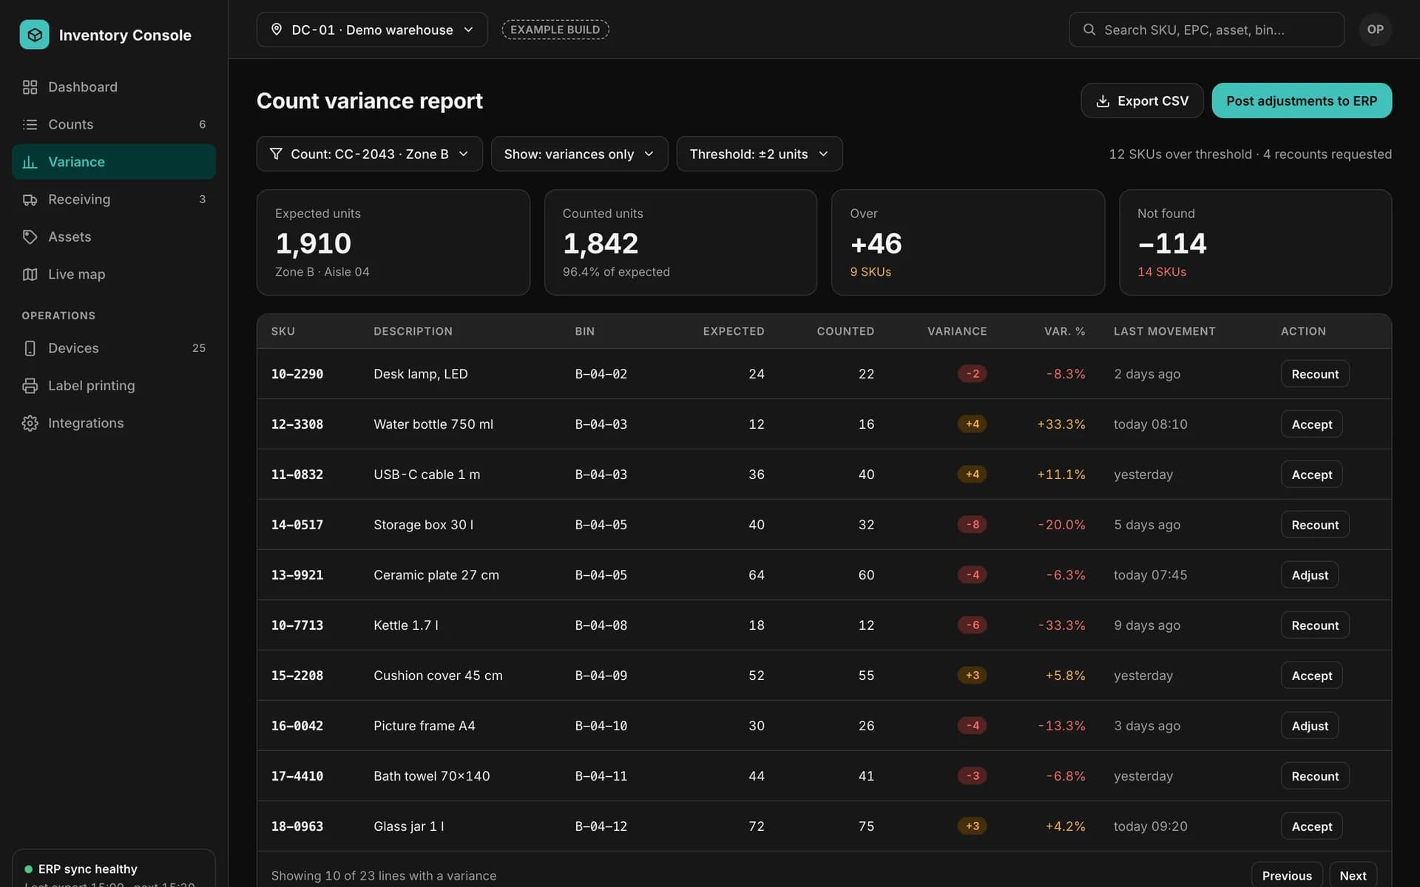
Task: Sort by the VARIANCE column header
Action: click(x=956, y=331)
